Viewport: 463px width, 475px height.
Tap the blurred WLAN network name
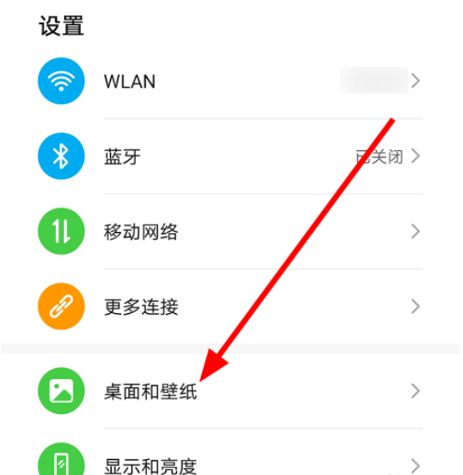(375, 80)
